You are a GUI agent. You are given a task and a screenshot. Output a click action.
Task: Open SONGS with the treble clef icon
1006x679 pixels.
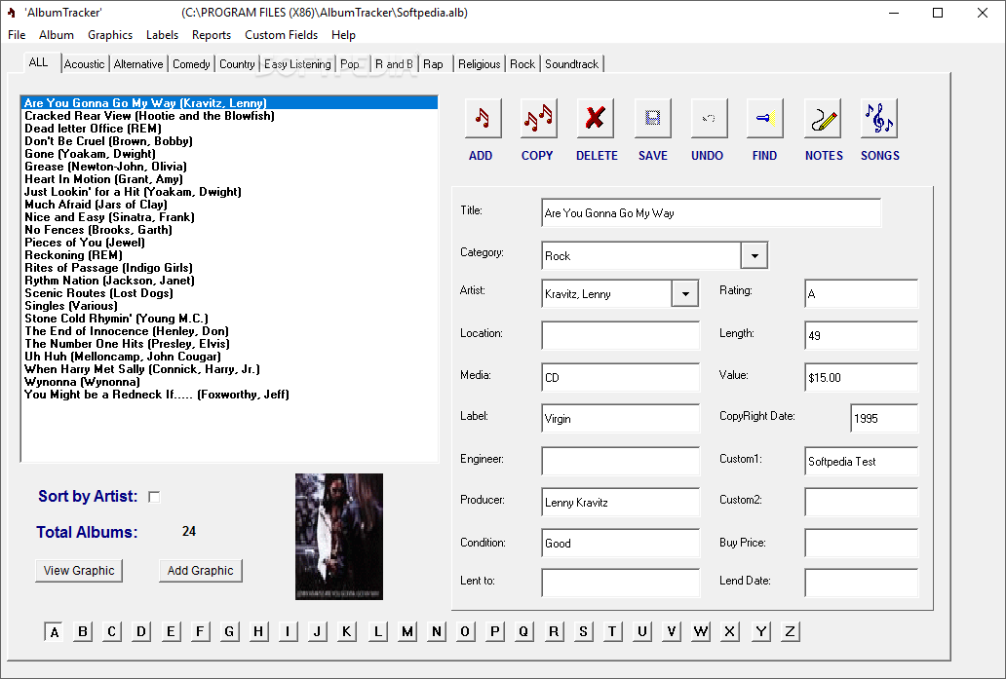[879, 118]
